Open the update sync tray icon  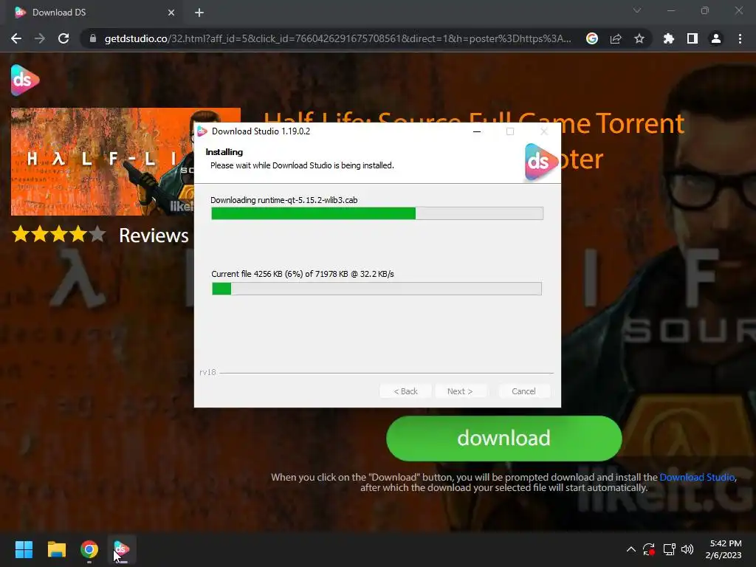point(649,549)
